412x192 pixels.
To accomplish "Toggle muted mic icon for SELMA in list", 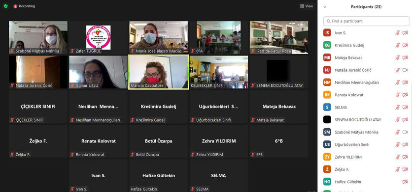I will (x=398, y=107).
